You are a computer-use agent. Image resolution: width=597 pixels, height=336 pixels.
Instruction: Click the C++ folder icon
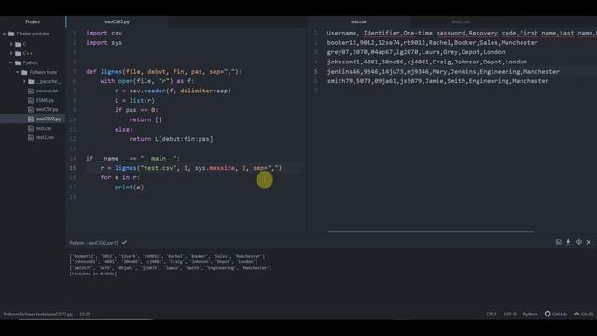point(18,54)
